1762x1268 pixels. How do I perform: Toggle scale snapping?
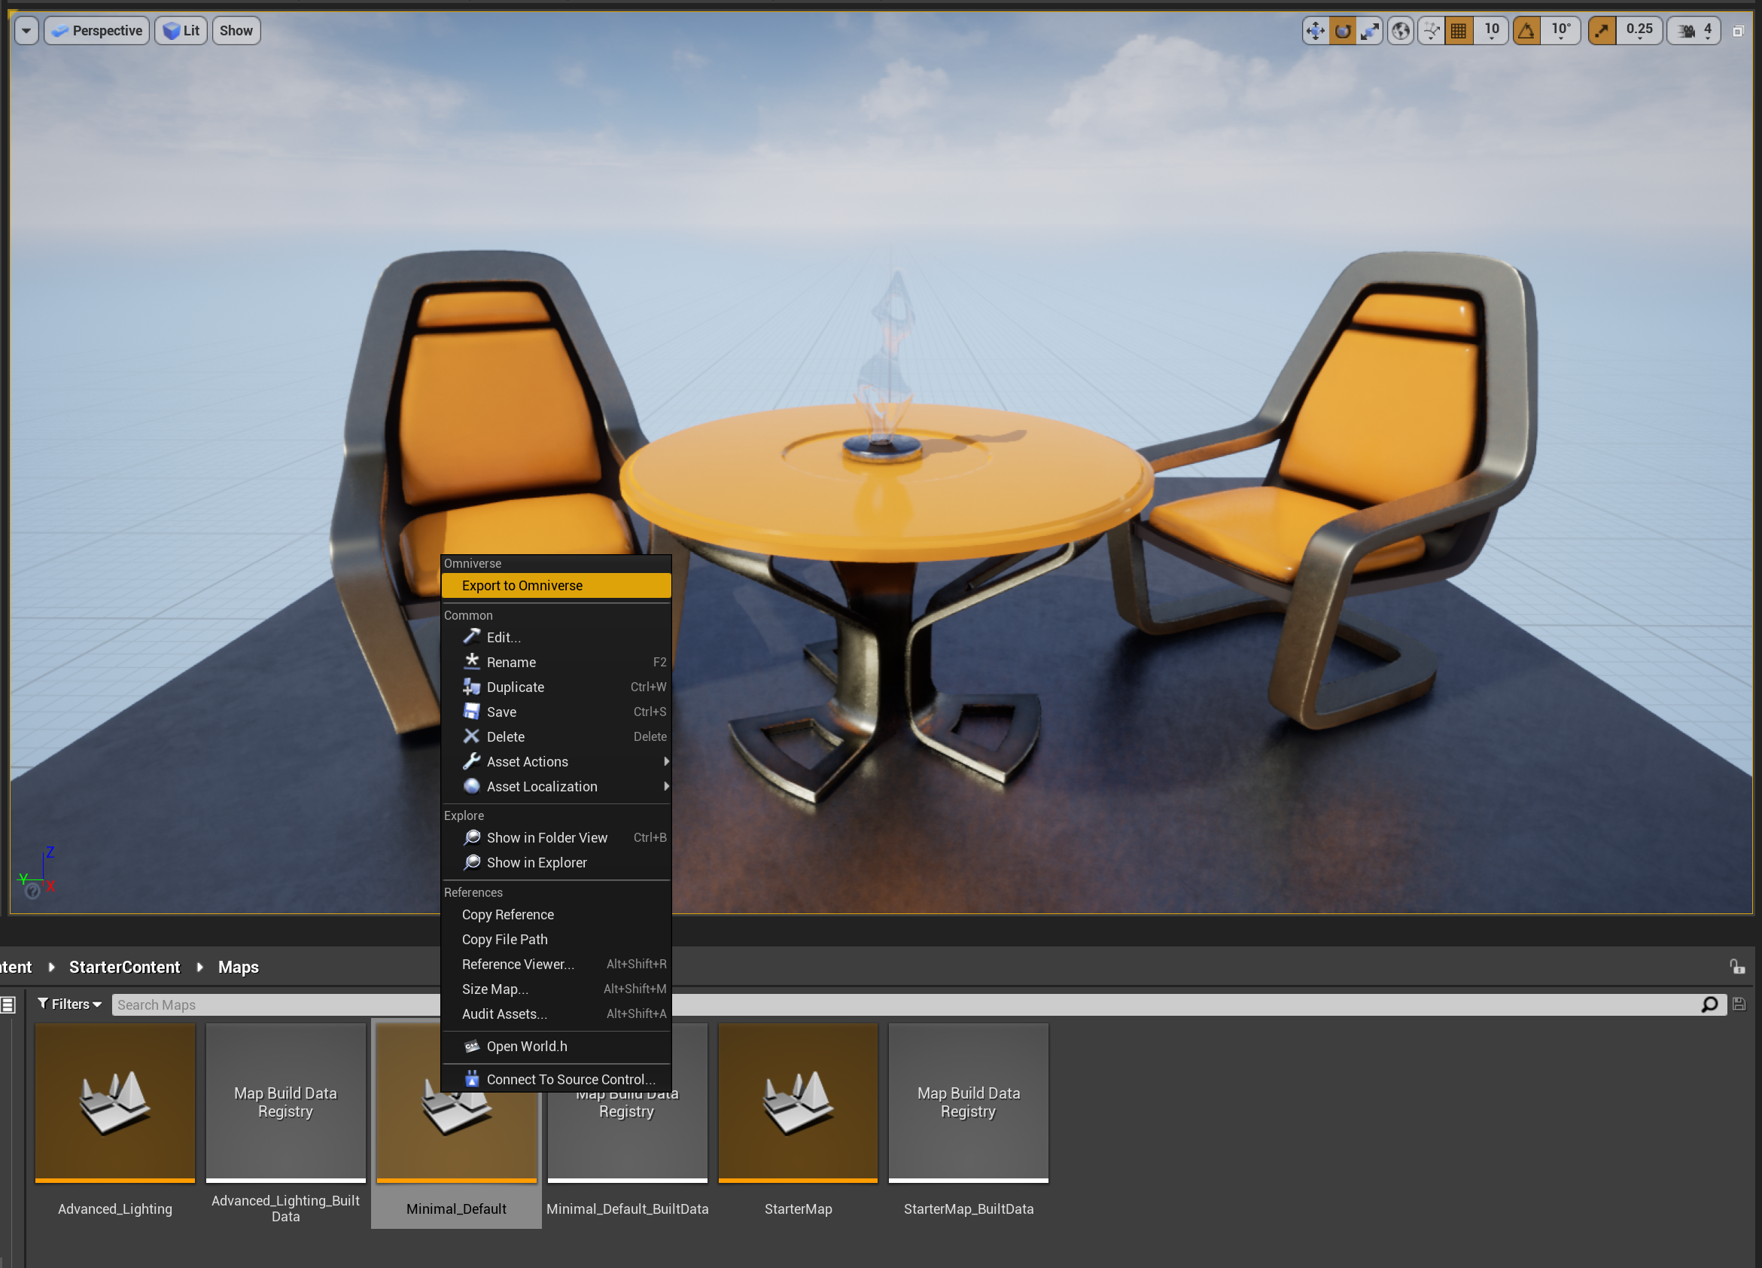1602,31
